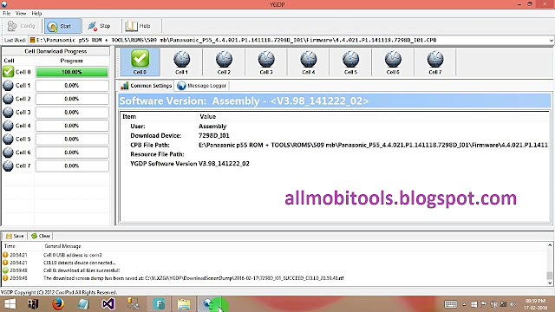Select the Cell 0 green checkmark icon in top strip
The width and height of the screenshot is (555, 312).
(x=140, y=59)
